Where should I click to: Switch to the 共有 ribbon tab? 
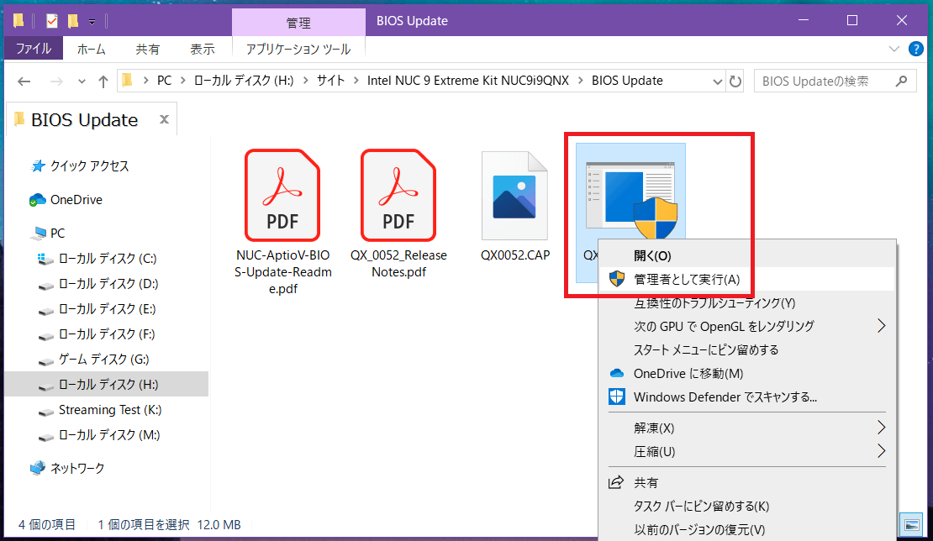coord(148,49)
